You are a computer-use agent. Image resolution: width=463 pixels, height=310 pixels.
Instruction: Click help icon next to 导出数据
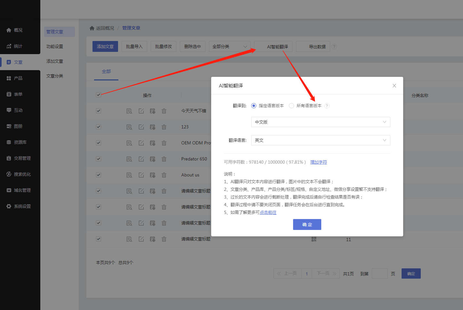(334, 47)
